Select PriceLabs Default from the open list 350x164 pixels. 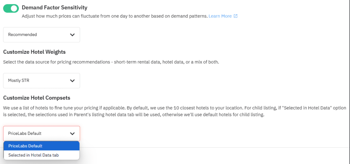(41, 146)
